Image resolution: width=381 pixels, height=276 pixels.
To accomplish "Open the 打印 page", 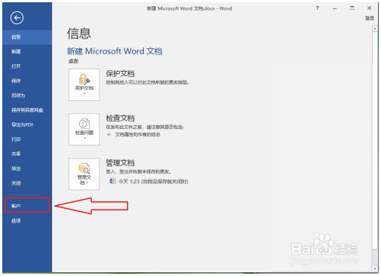I will coord(27,140).
